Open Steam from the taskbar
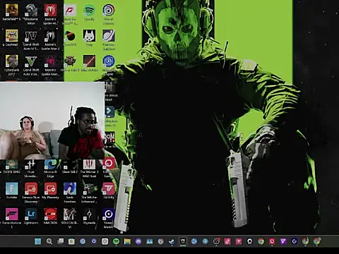Viewport: 339px width, 254px height. [172, 241]
